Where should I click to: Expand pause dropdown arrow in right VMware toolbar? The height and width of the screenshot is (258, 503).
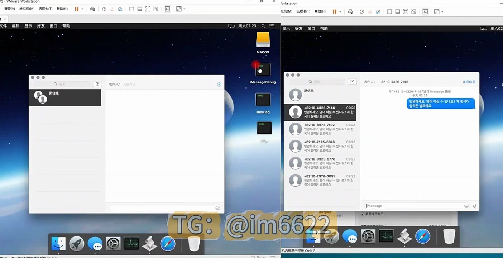pyautogui.click(x=340, y=11)
